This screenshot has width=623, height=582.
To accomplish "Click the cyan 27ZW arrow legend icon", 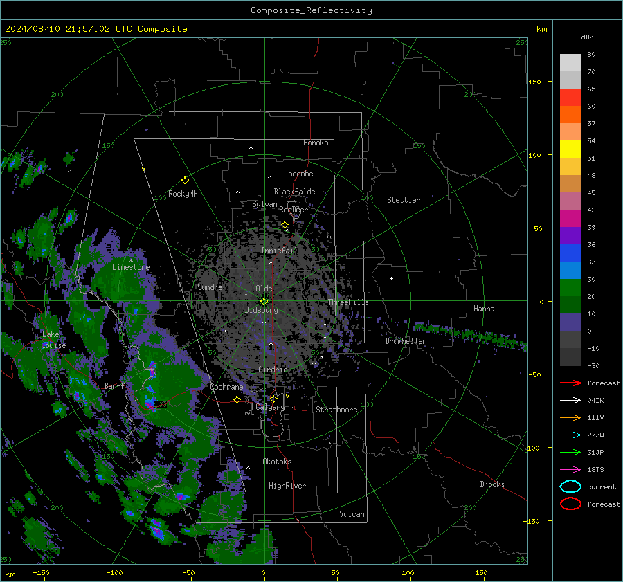I will 570,435.
